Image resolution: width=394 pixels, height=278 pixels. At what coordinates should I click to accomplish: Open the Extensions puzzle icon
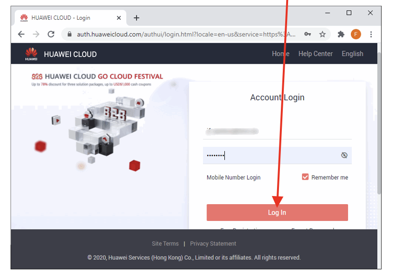(341, 35)
